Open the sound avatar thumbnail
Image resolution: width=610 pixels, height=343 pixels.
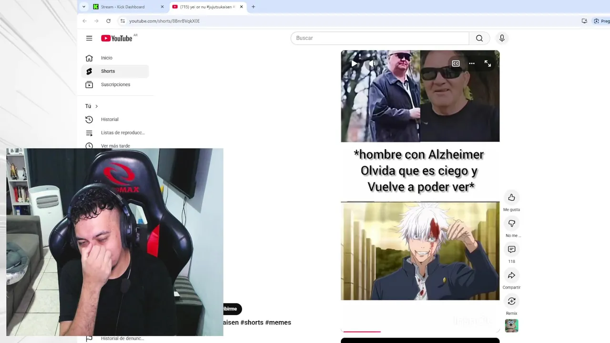pyautogui.click(x=511, y=326)
